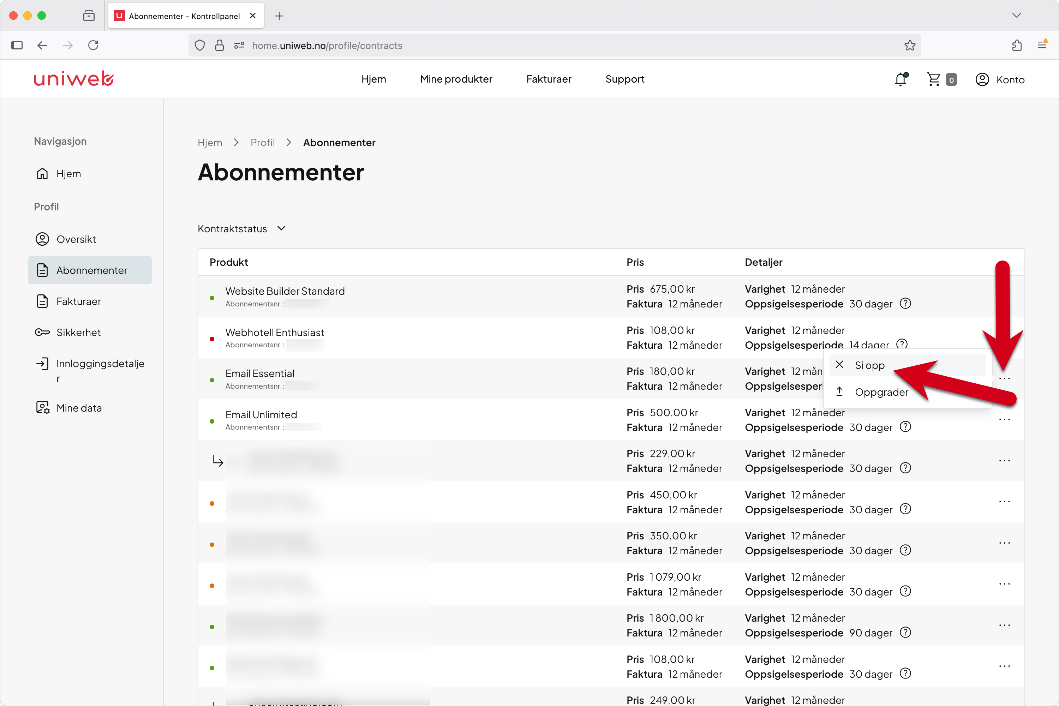Show help icon in 450,00 kr row
The width and height of the screenshot is (1059, 706).
click(x=905, y=509)
